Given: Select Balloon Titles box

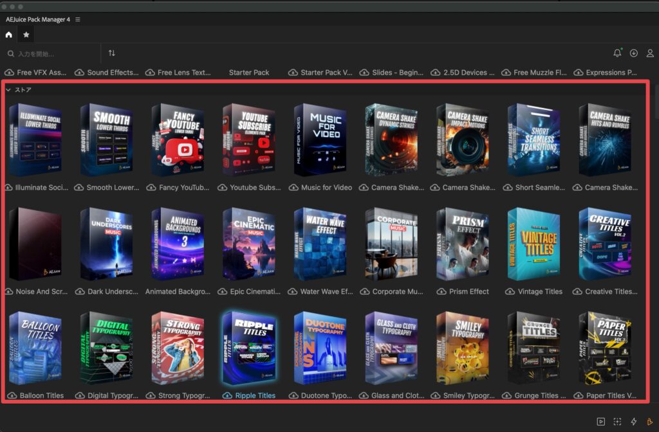Looking at the screenshot, I should 35,348.
